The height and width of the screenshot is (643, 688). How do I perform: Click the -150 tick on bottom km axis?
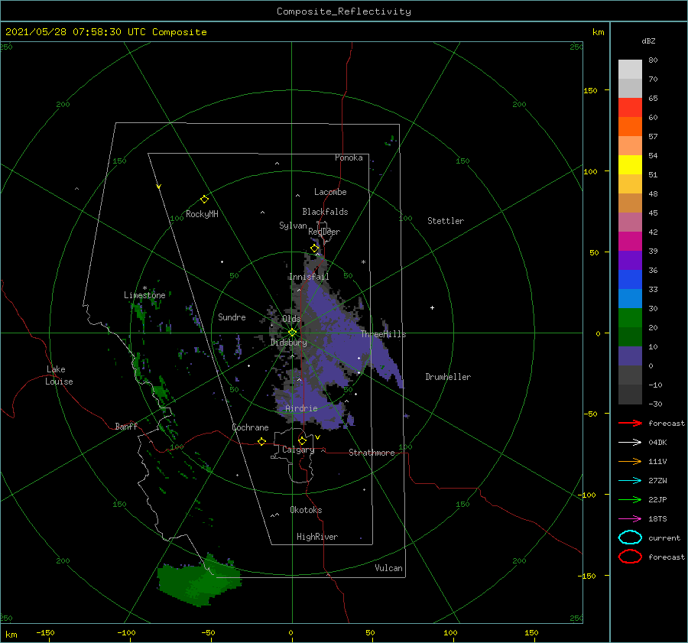pos(45,632)
